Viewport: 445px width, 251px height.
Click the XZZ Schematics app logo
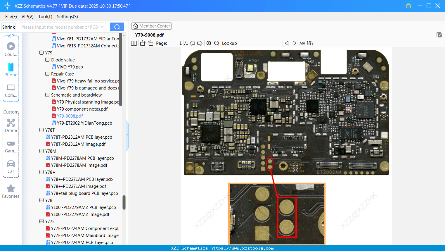[x=7, y=6]
